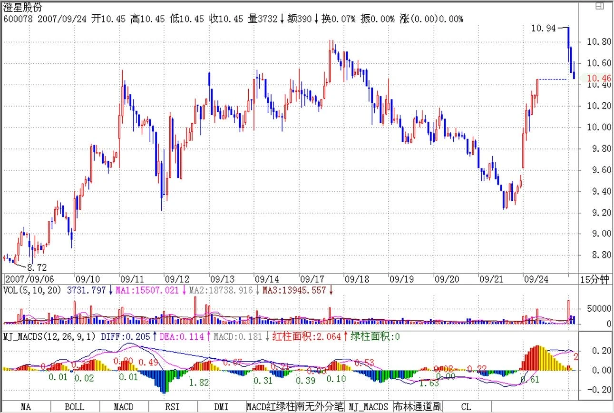Click the red 10.46 current price label

pos(599,78)
